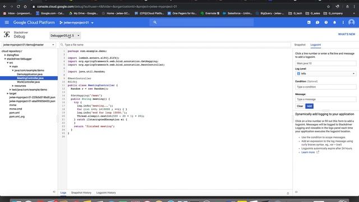This screenshot has width=359, height=202.
Task: Click the Main.java:10 location field
Action: tap(325, 63)
